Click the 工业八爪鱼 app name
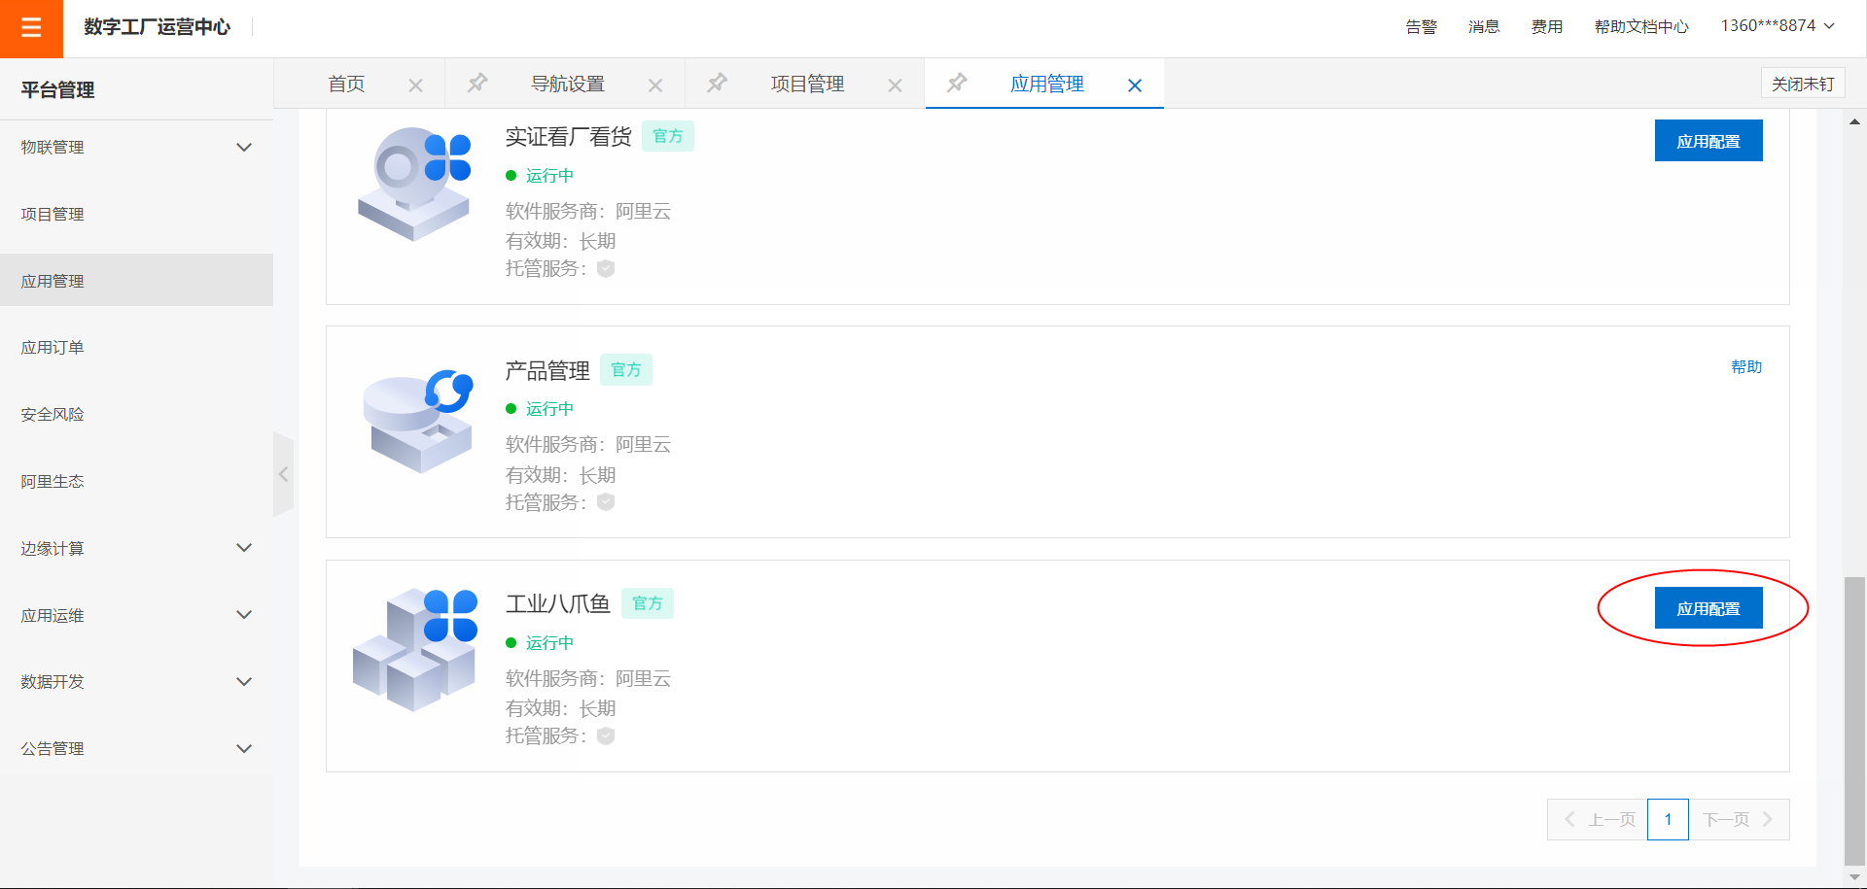The height and width of the screenshot is (889, 1867). (558, 604)
